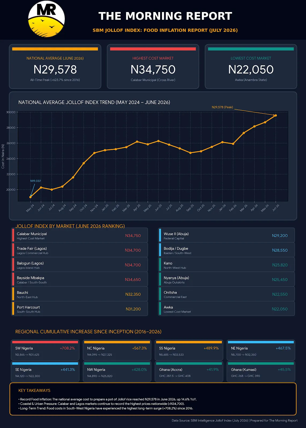This screenshot has width=306, height=428.
Task: Select the Jollof Index by Market heading
Action: click(x=70, y=226)
